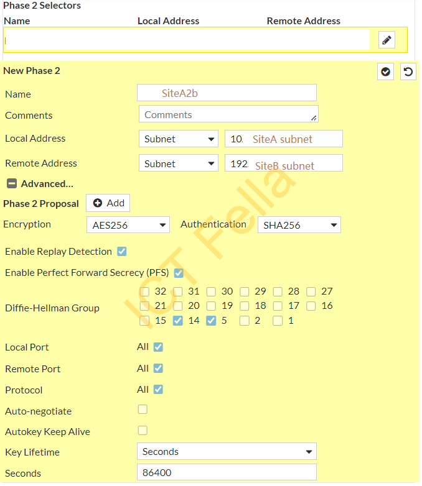Collapse the Advanced section minus icon

pos(12,183)
